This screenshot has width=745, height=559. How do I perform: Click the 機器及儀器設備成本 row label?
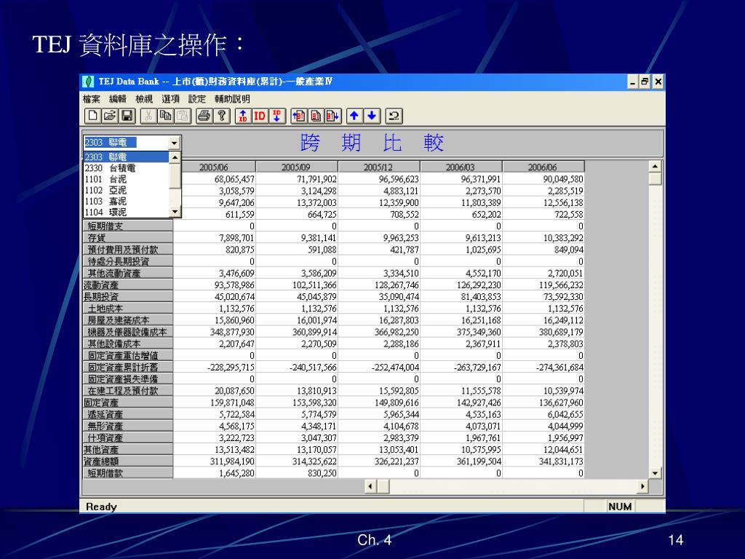[128, 332]
